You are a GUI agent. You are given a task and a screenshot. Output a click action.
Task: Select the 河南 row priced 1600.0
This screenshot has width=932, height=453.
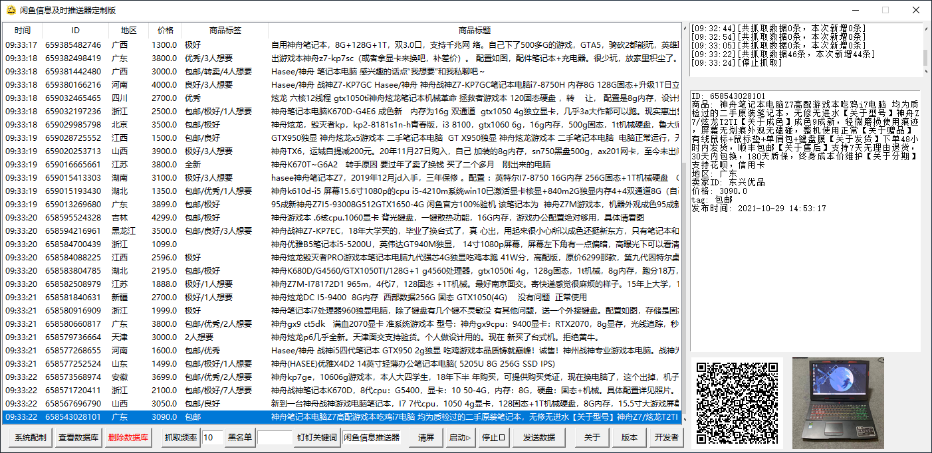[x=342, y=351]
